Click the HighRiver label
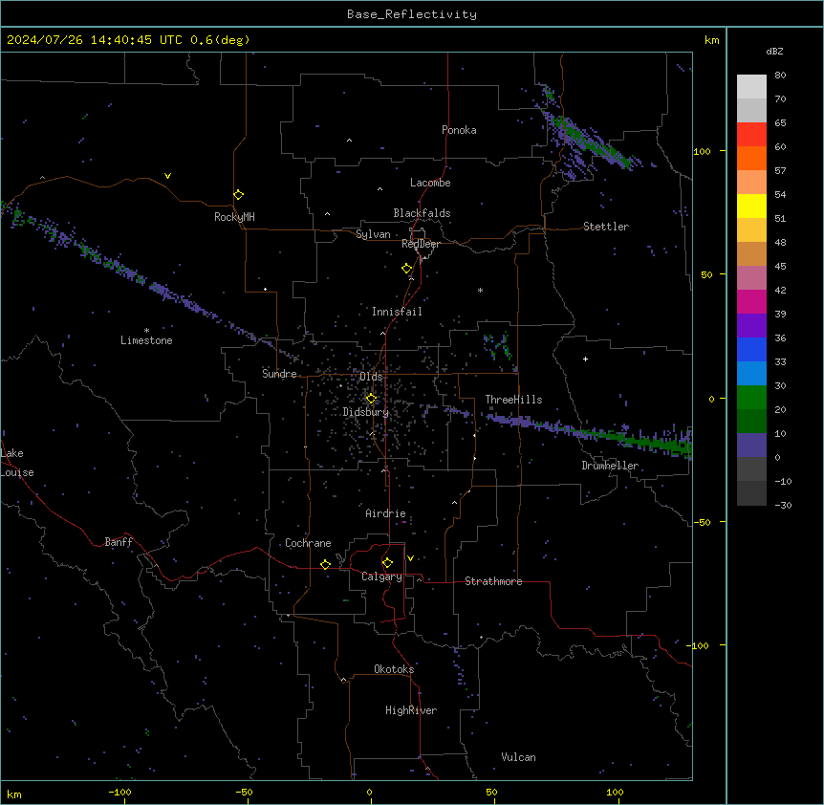The width and height of the screenshot is (824, 805). point(411,710)
